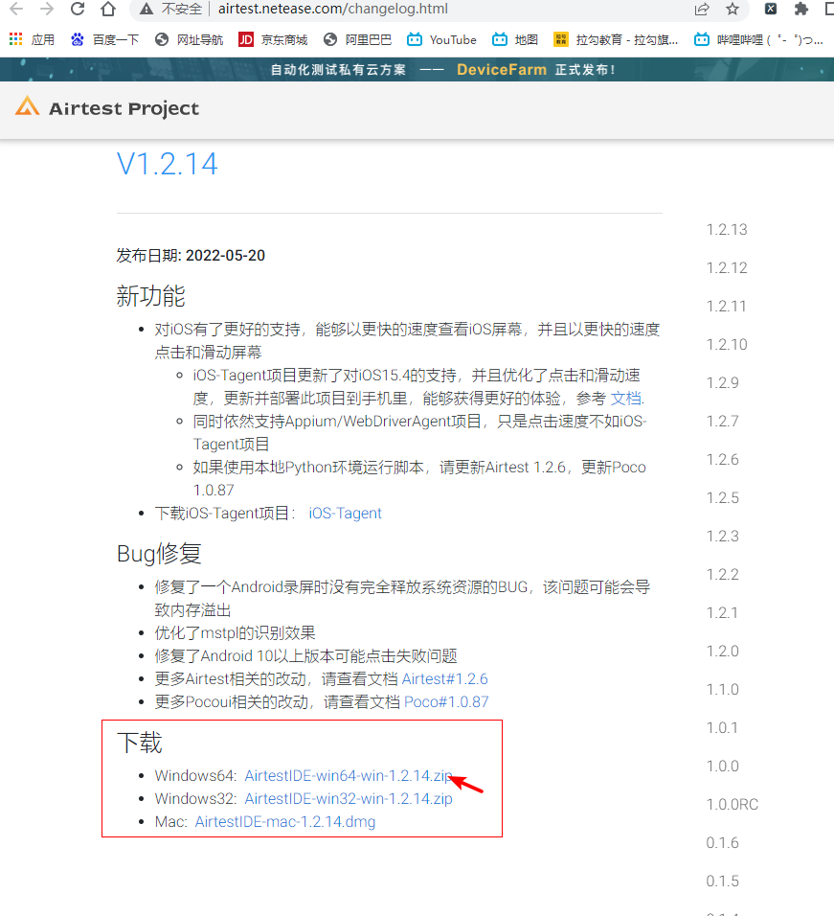
Task: Open the extensions puzzle icon
Action: pyautogui.click(x=801, y=9)
